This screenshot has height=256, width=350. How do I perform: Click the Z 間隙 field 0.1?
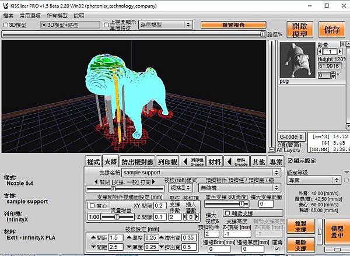pyautogui.click(x=160, y=217)
